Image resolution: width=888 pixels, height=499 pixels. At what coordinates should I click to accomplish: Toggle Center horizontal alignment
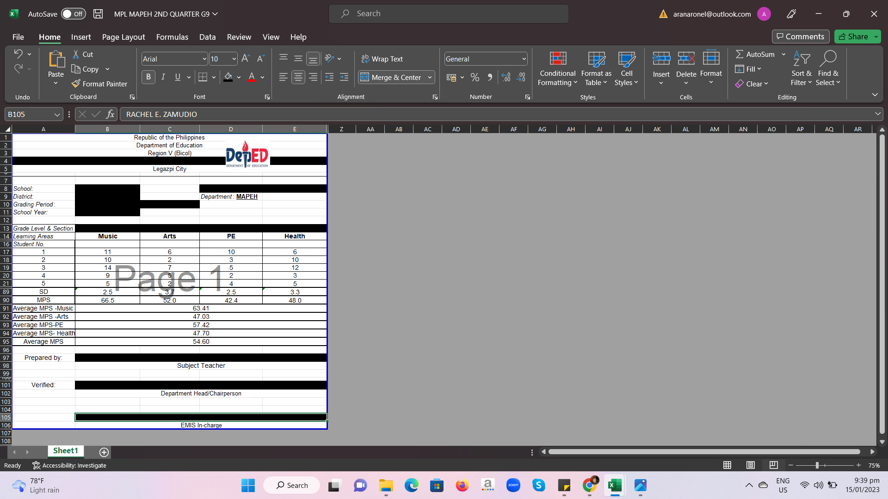[298, 77]
